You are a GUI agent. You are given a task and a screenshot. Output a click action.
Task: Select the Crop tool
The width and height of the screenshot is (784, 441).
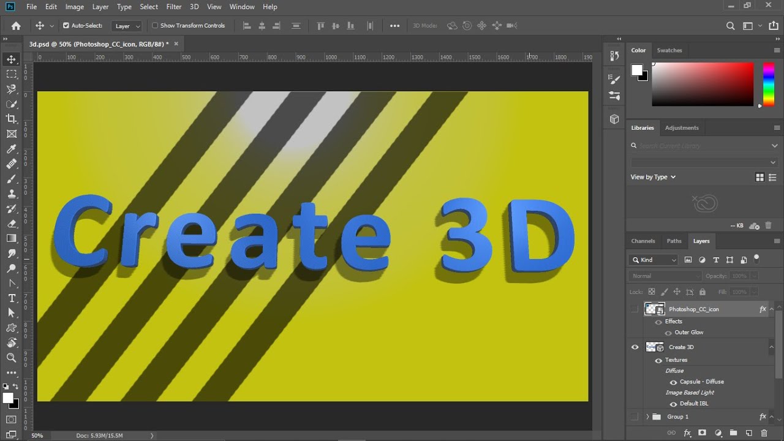(x=11, y=119)
